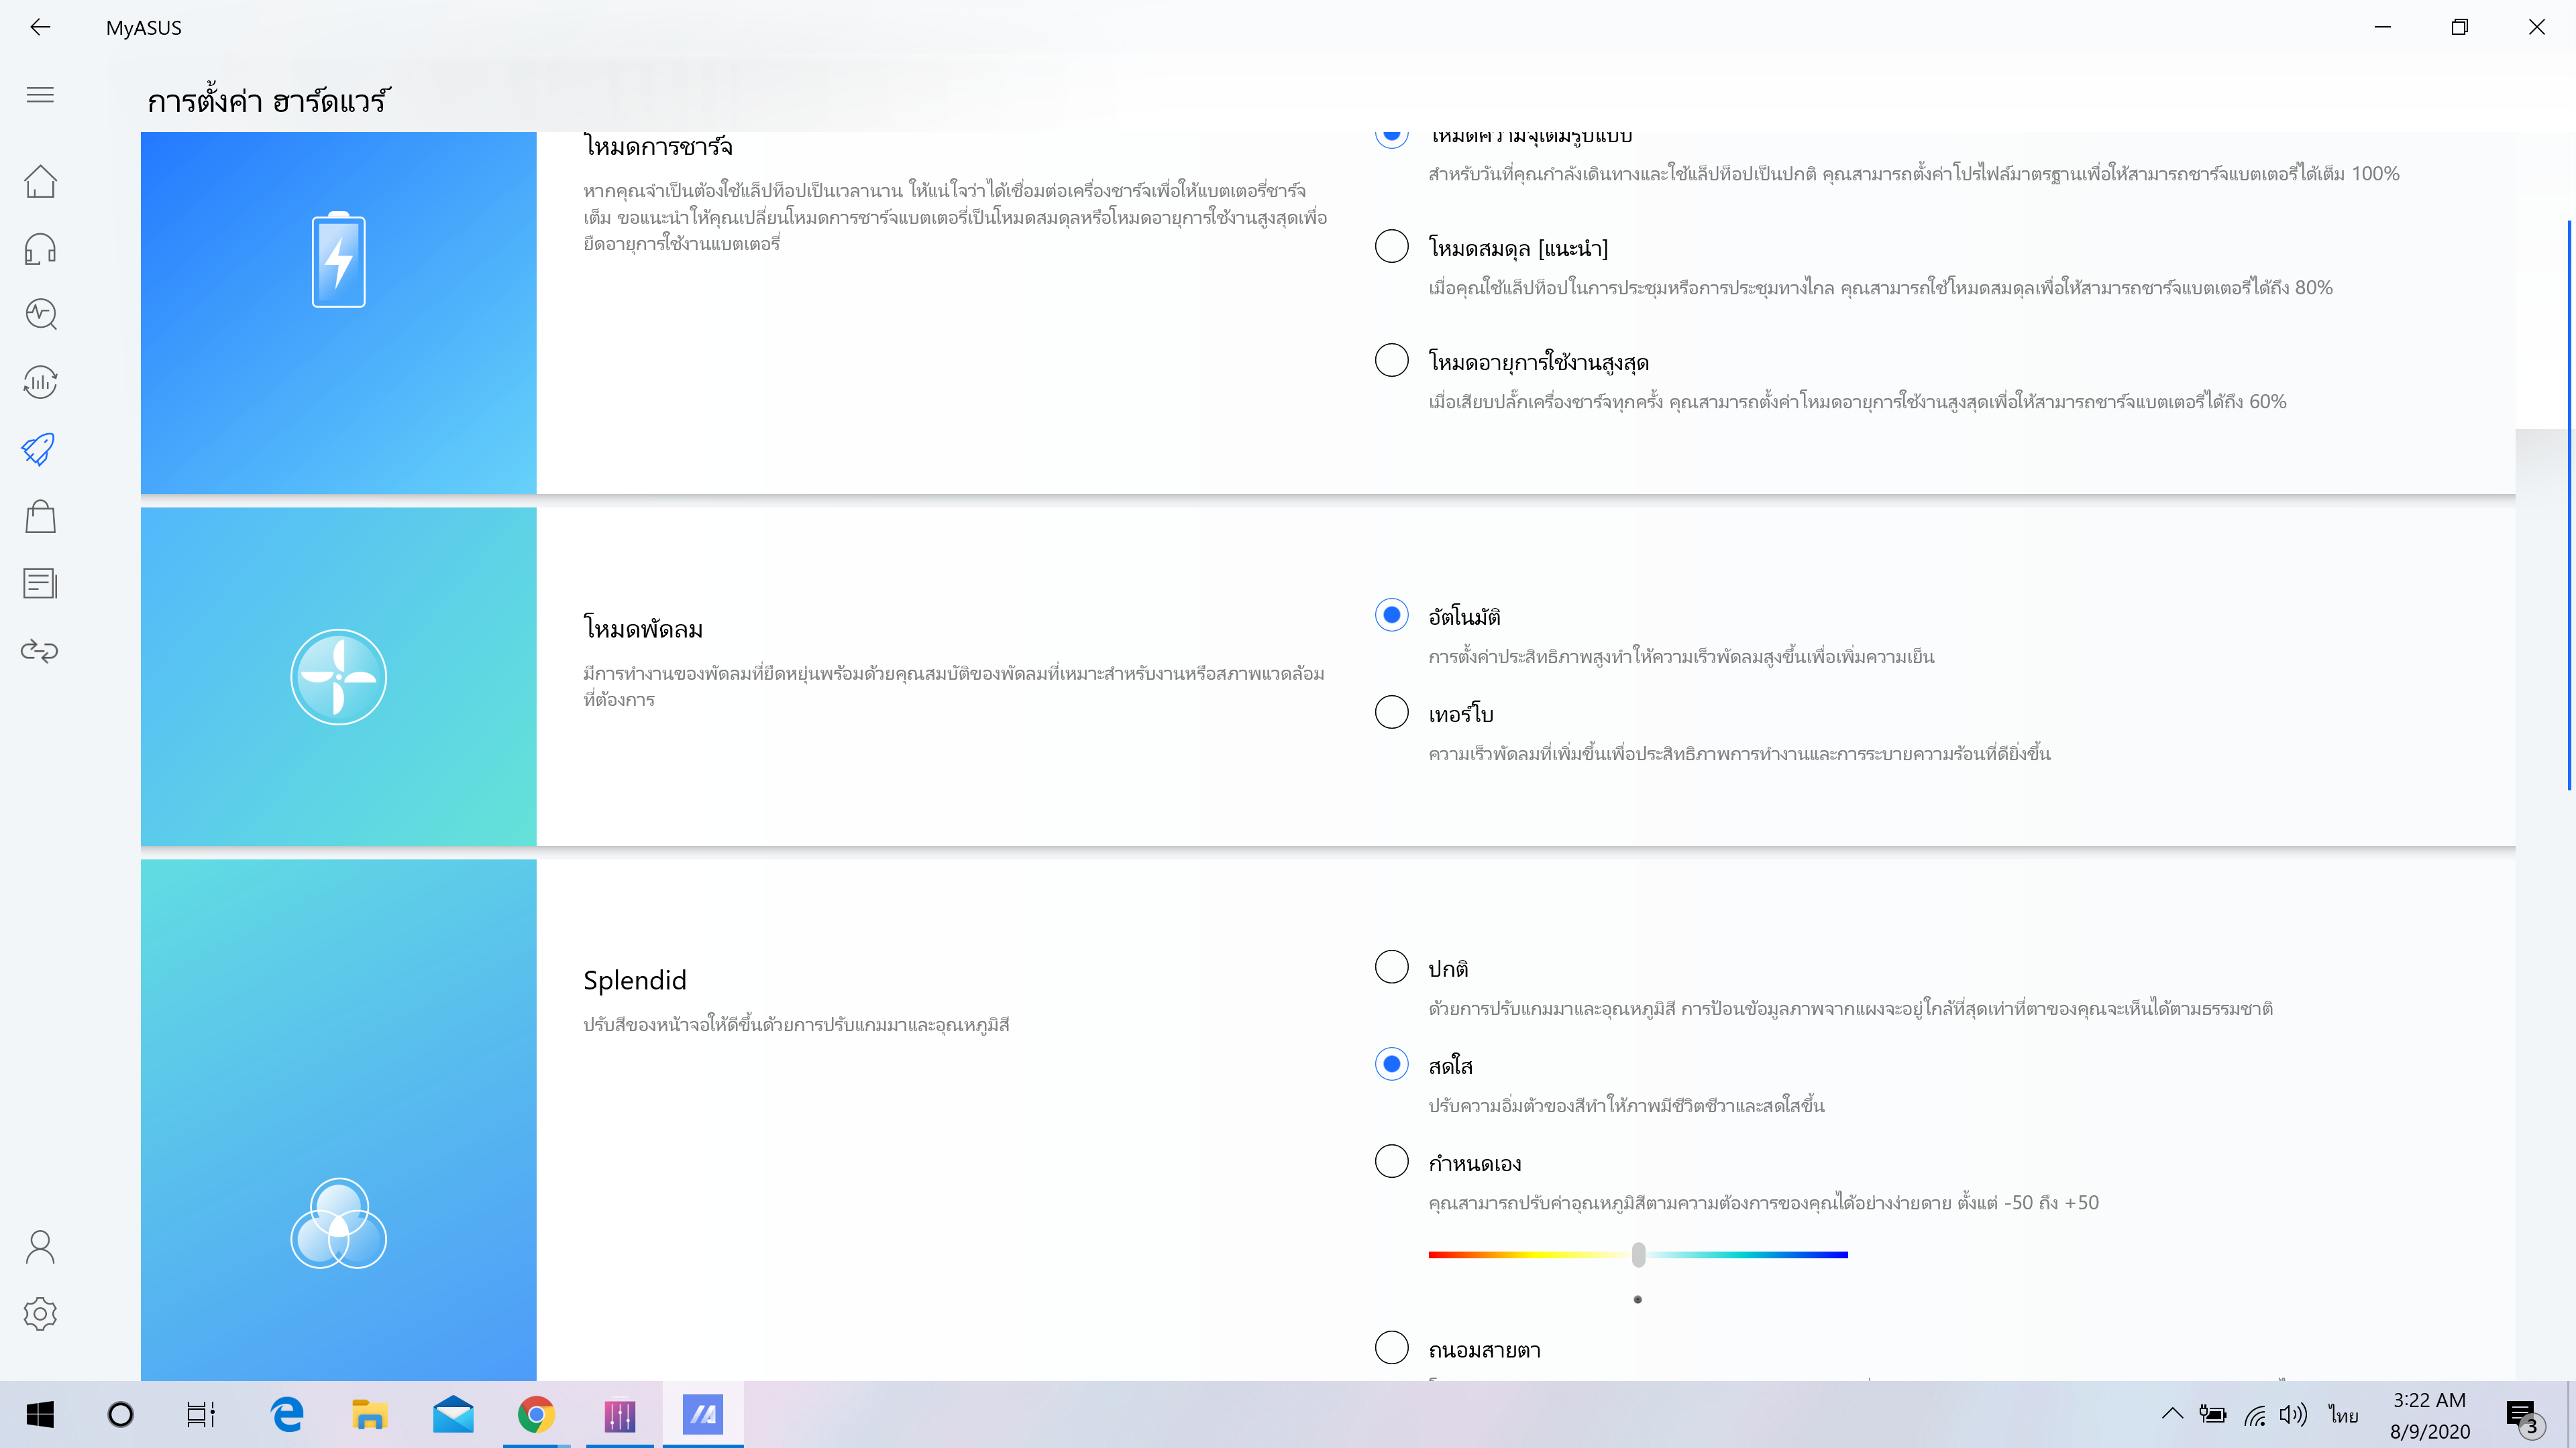This screenshot has height=1448, width=2576.
Task: Click the โหมดการชาร์จ heading
Action: tap(658, 147)
